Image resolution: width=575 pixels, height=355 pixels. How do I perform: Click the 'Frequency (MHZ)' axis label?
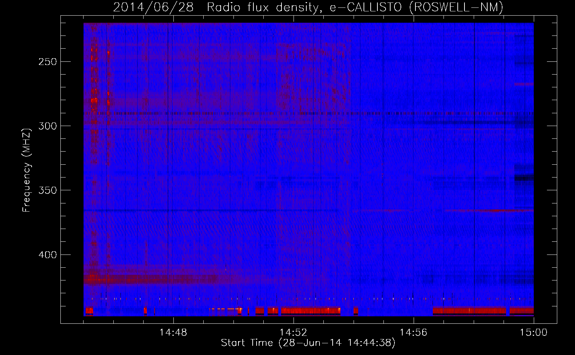click(27, 170)
